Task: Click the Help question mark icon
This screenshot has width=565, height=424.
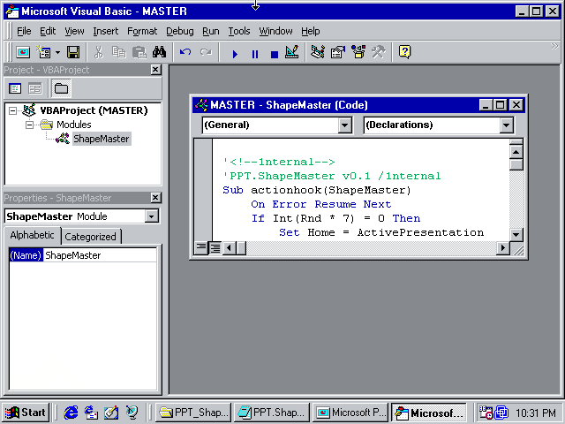Action: (x=404, y=52)
